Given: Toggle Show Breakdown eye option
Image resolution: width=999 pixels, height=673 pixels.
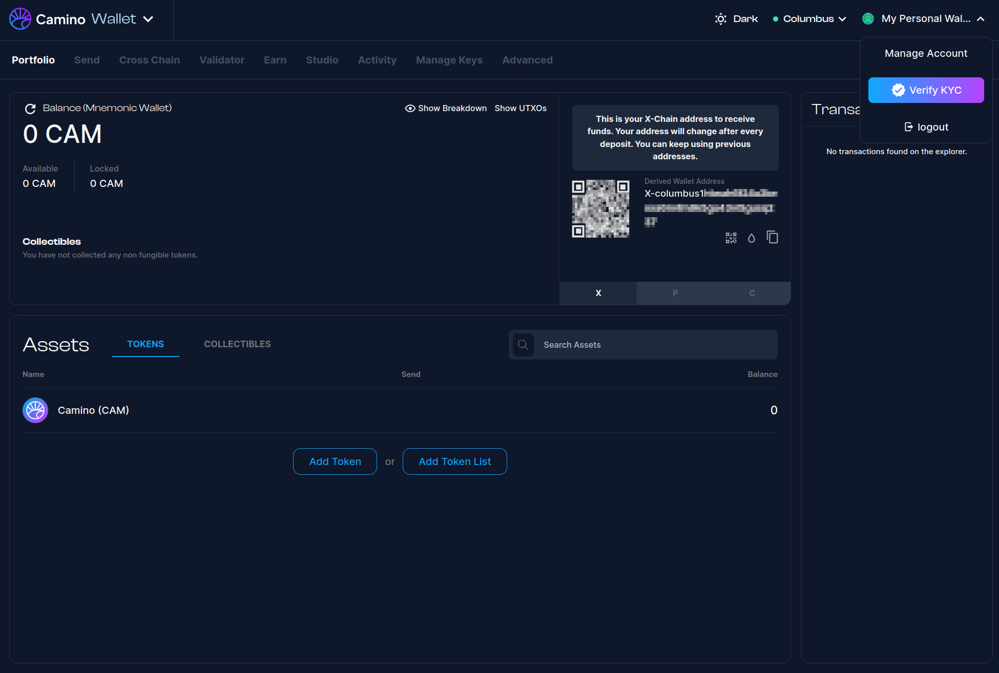Looking at the screenshot, I should click(x=446, y=108).
